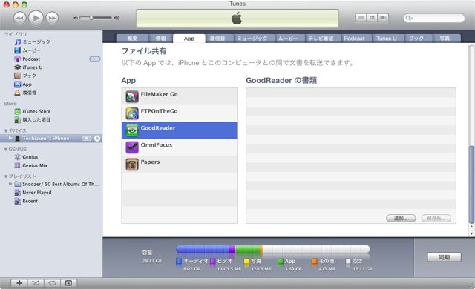
Task: Open Never Played smart playlist
Action: 36,193
